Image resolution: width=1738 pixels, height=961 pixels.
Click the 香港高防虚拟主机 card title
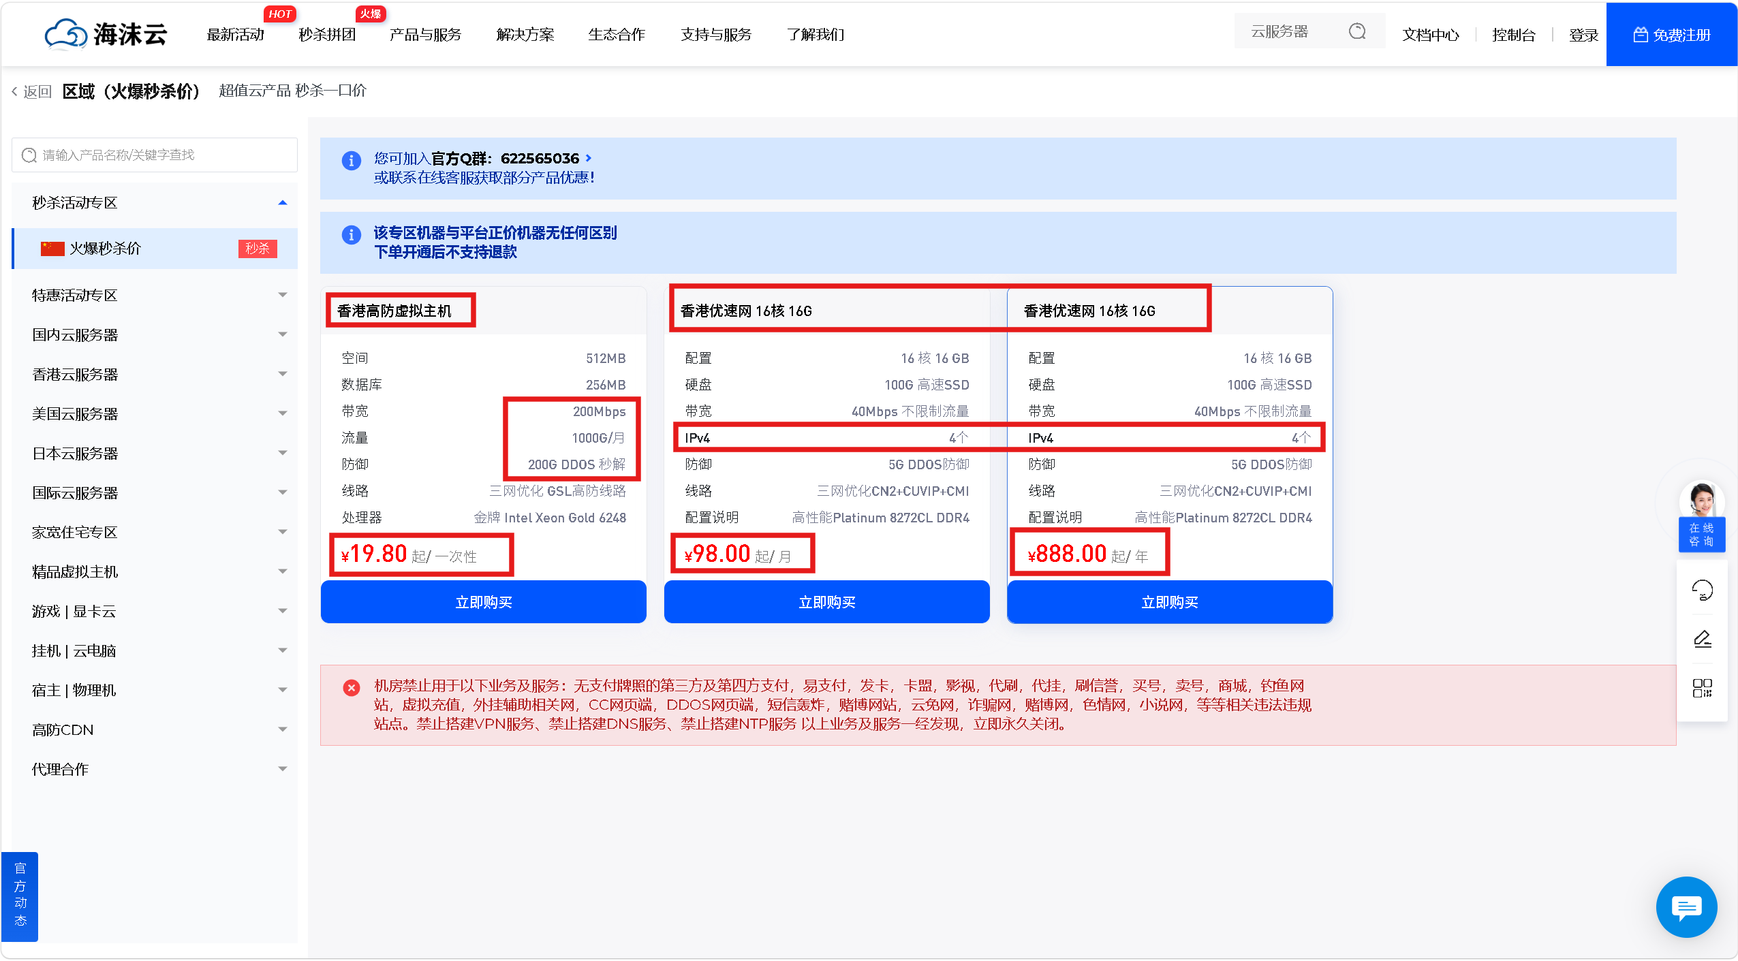tap(394, 311)
